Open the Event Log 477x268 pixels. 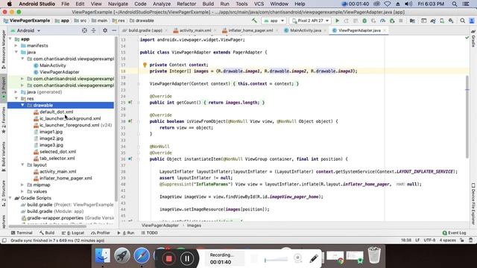click(454, 233)
